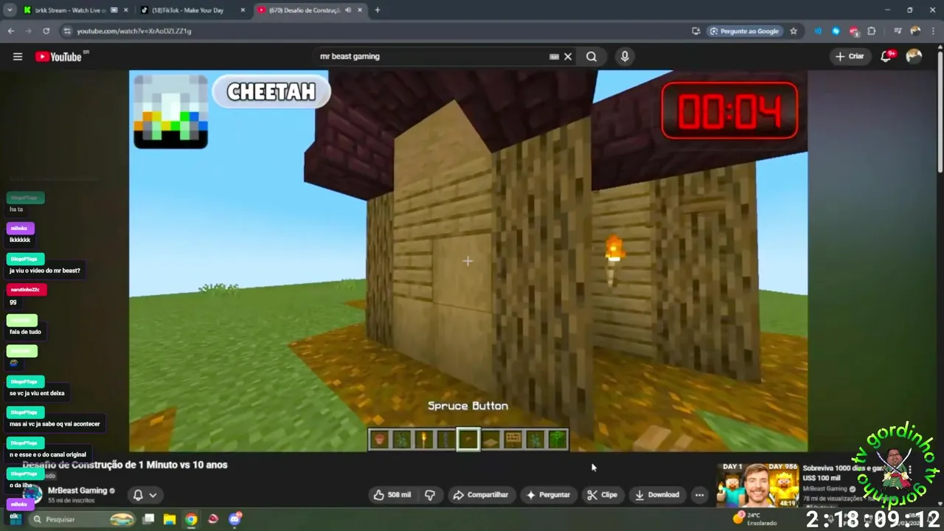Open Task View on the taskbar
This screenshot has height=531, width=944.
[149, 519]
